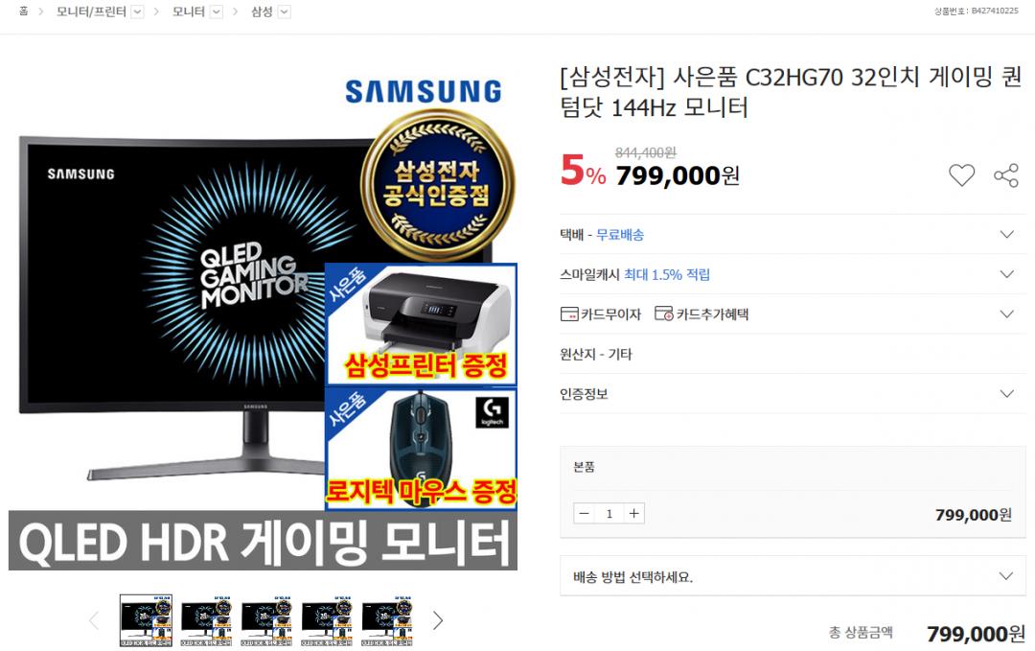Open the 삼성 breadcrumb dropdown
Screen dimensions: 1035x651
click(x=284, y=12)
